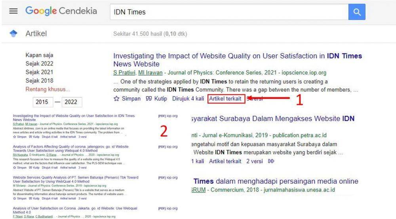The width and height of the screenshot is (396, 219).
Task: Open Dirujuk 4 kali citations link
Action: [188, 99]
